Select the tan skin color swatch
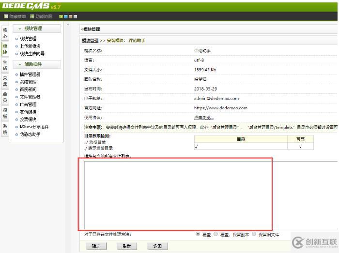This screenshot has height=253, width=339. (x=71, y=16)
